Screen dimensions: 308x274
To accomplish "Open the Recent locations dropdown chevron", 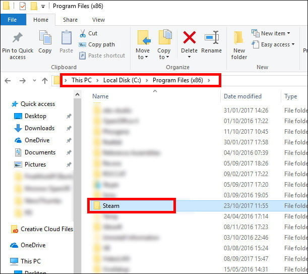I will tap(34, 80).
